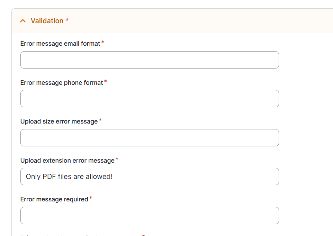Screen dimensions: 333x236
Task: Click the asterisk after Error message required
Action: (x=91, y=198)
